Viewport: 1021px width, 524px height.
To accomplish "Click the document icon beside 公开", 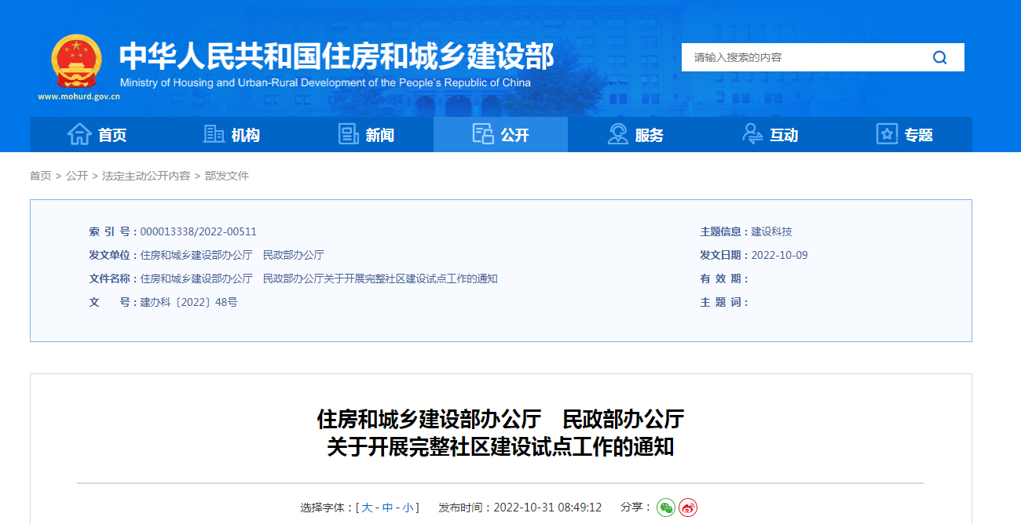I will coord(483,134).
